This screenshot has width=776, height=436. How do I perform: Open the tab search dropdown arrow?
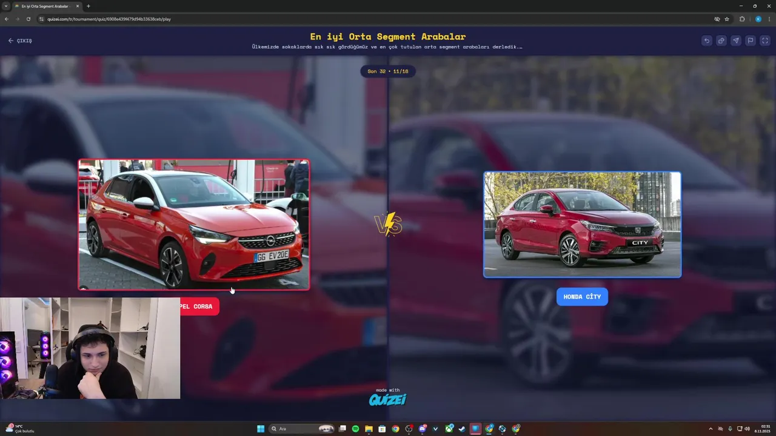pos(5,6)
